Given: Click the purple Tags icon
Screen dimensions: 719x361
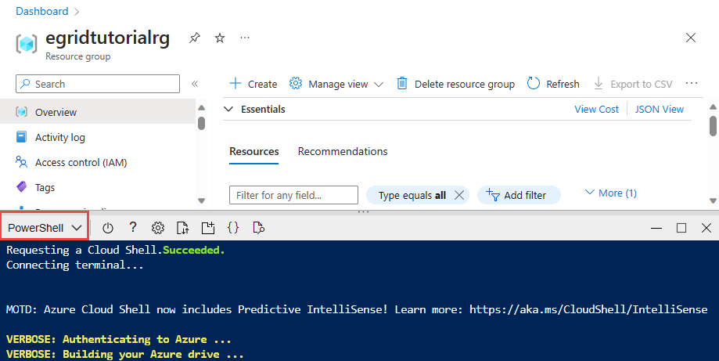Looking at the screenshot, I should coord(22,186).
